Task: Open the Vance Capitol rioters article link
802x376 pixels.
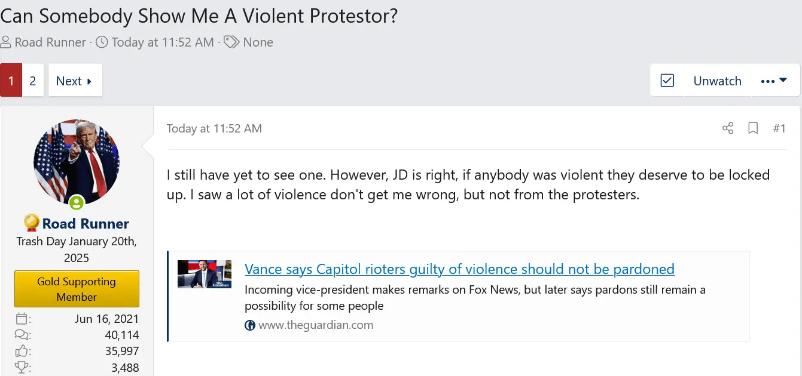Action: point(459,269)
